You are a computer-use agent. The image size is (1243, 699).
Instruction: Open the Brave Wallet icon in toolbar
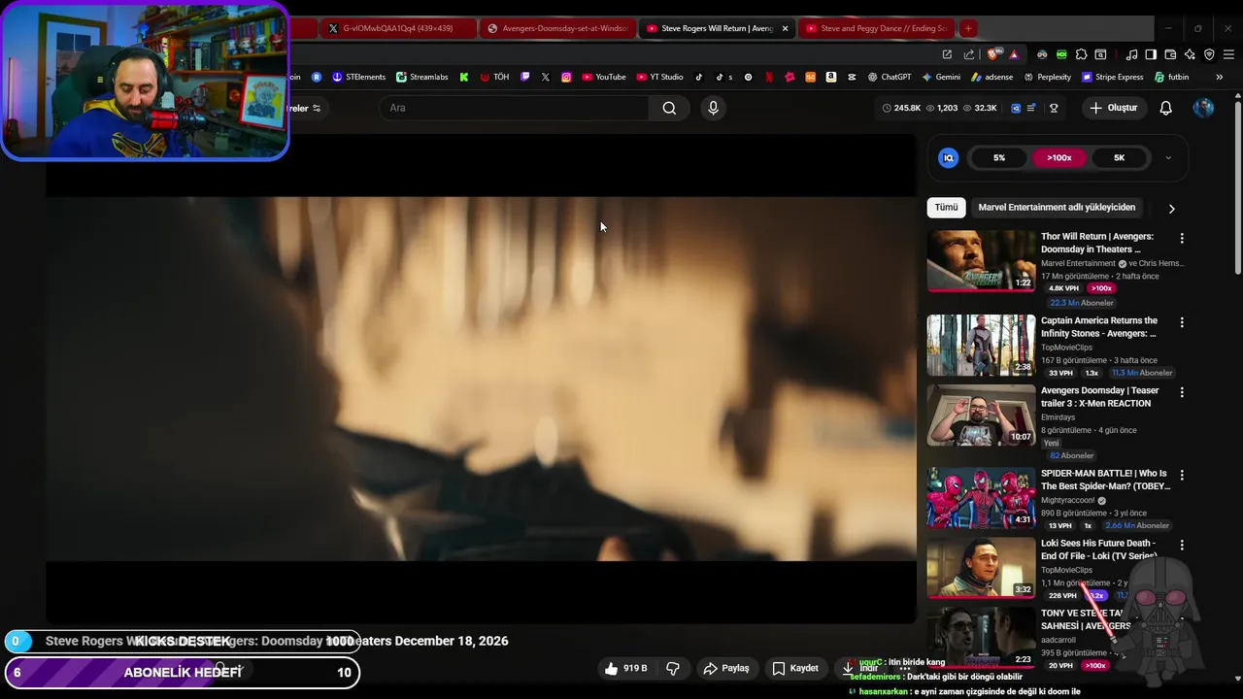[1170, 54]
